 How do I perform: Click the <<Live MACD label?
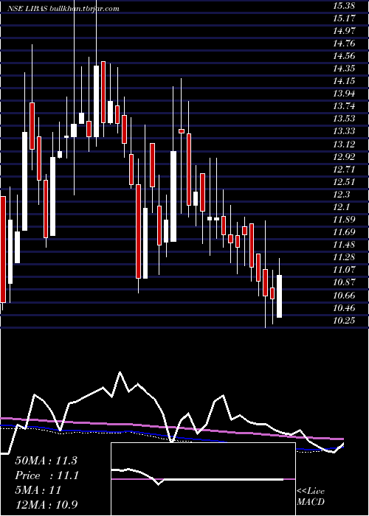point(311,497)
